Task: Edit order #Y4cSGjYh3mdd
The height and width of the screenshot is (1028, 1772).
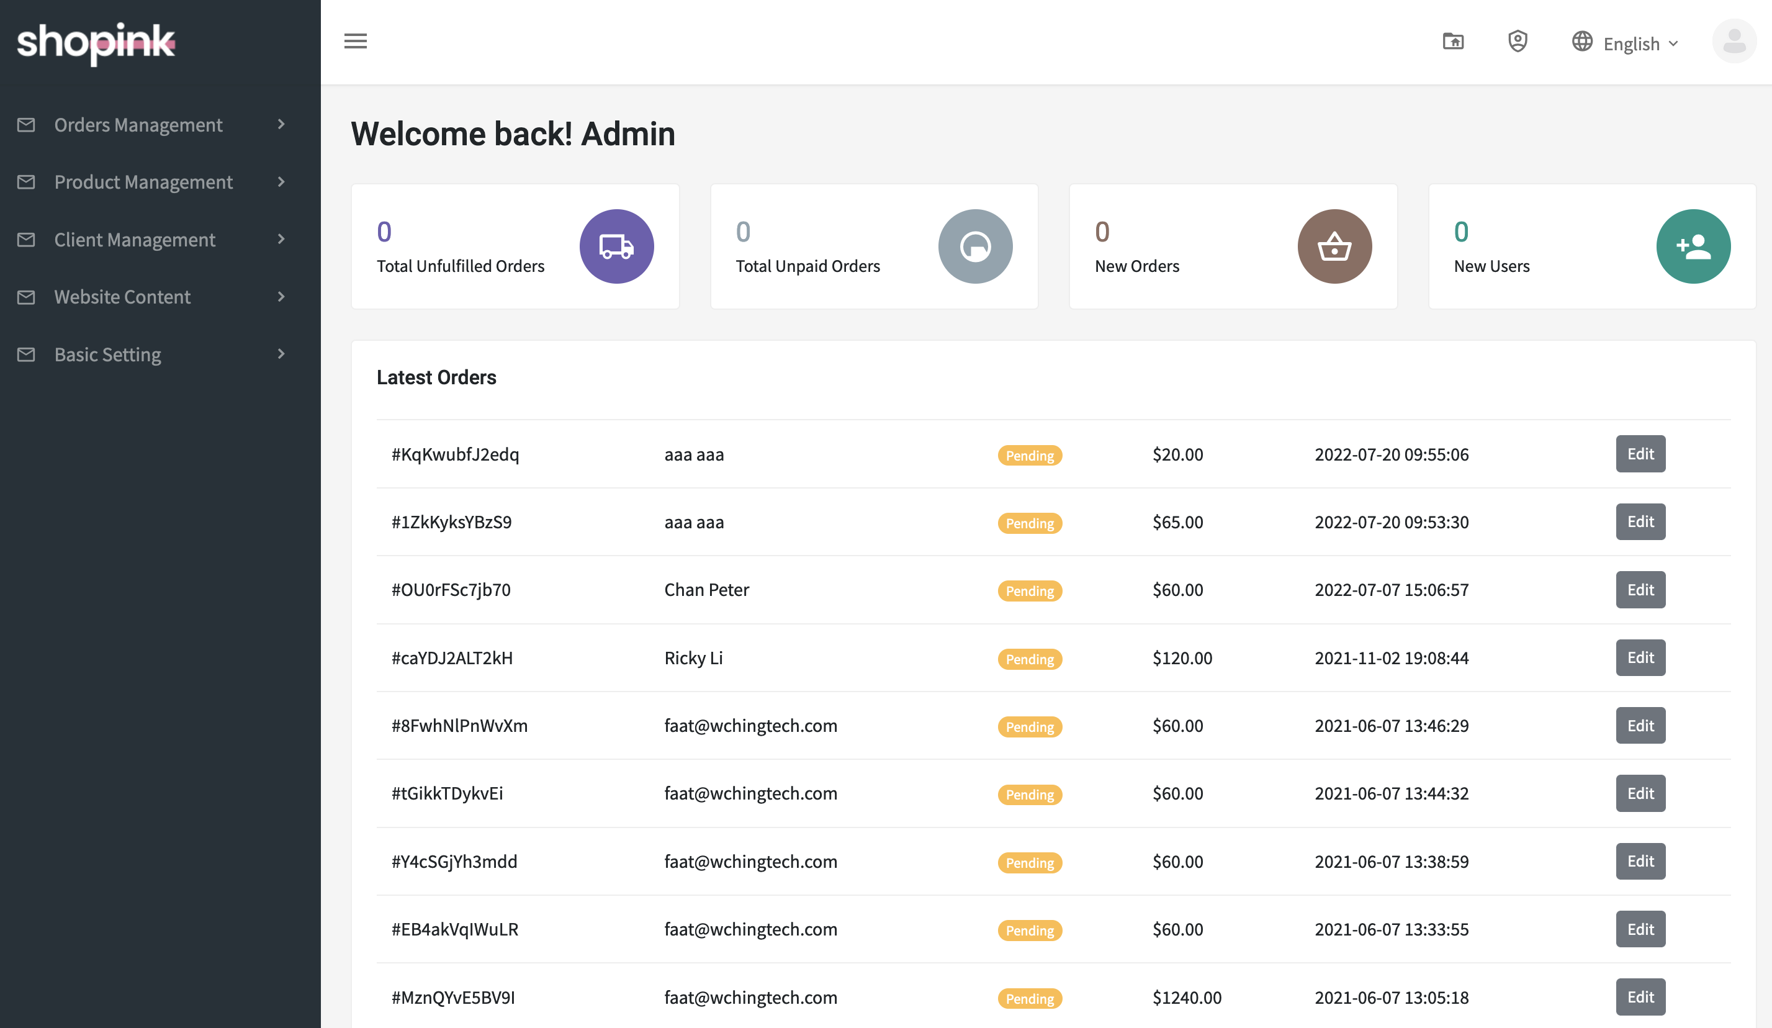Action: [1640, 862]
